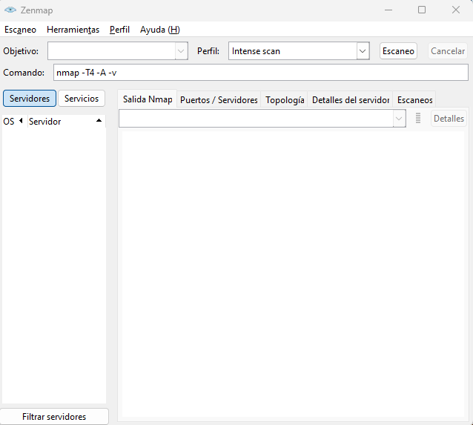The image size is (473, 425).
Task: Maximize the Zenmap window
Action: tap(422, 10)
